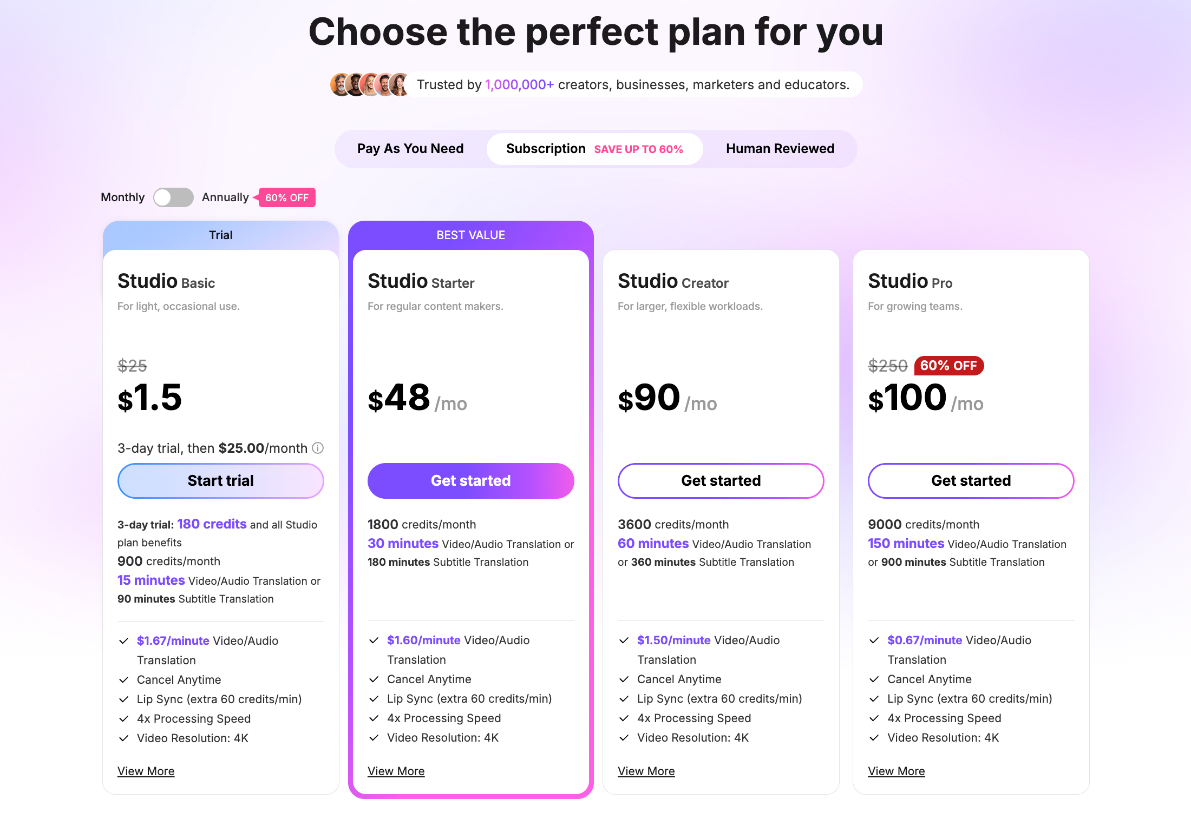
Task: Select the Subscription tab
Action: click(547, 148)
